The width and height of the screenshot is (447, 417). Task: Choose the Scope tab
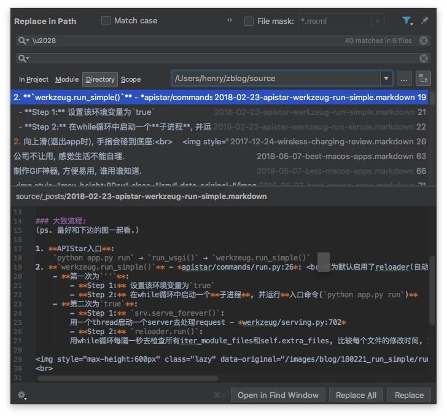click(x=131, y=79)
